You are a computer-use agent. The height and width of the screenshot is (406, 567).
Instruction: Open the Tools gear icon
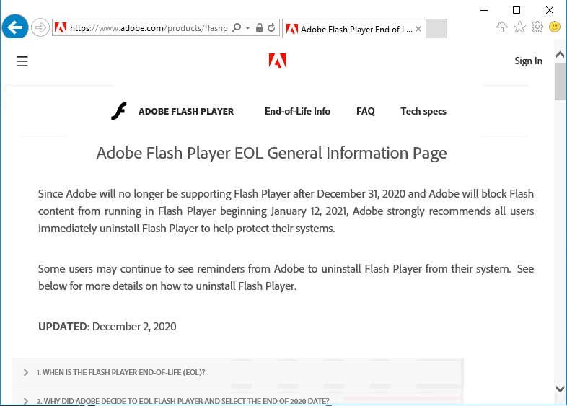(537, 27)
